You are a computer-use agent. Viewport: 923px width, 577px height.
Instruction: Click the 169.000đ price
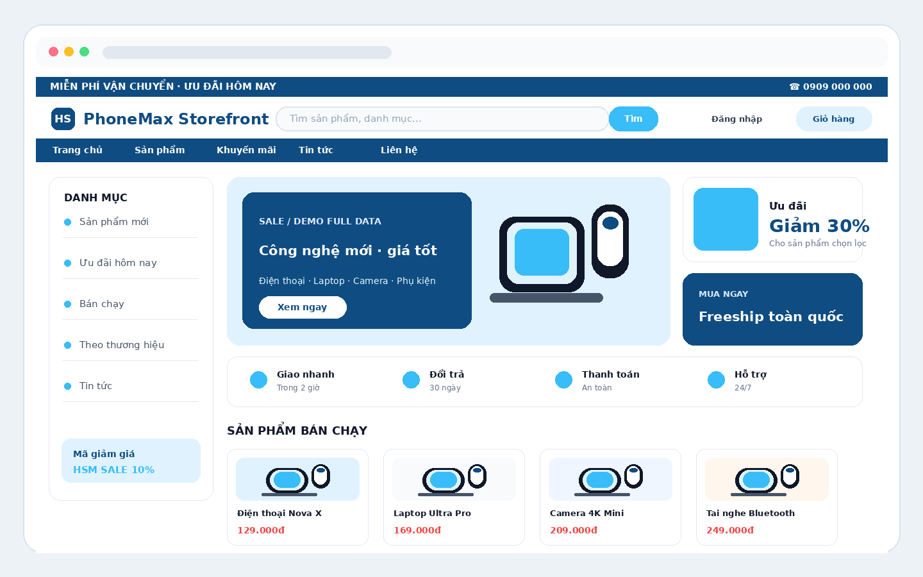(x=417, y=530)
